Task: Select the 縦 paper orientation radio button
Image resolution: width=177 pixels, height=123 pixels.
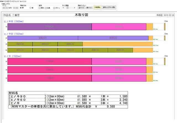Action: point(21,8)
